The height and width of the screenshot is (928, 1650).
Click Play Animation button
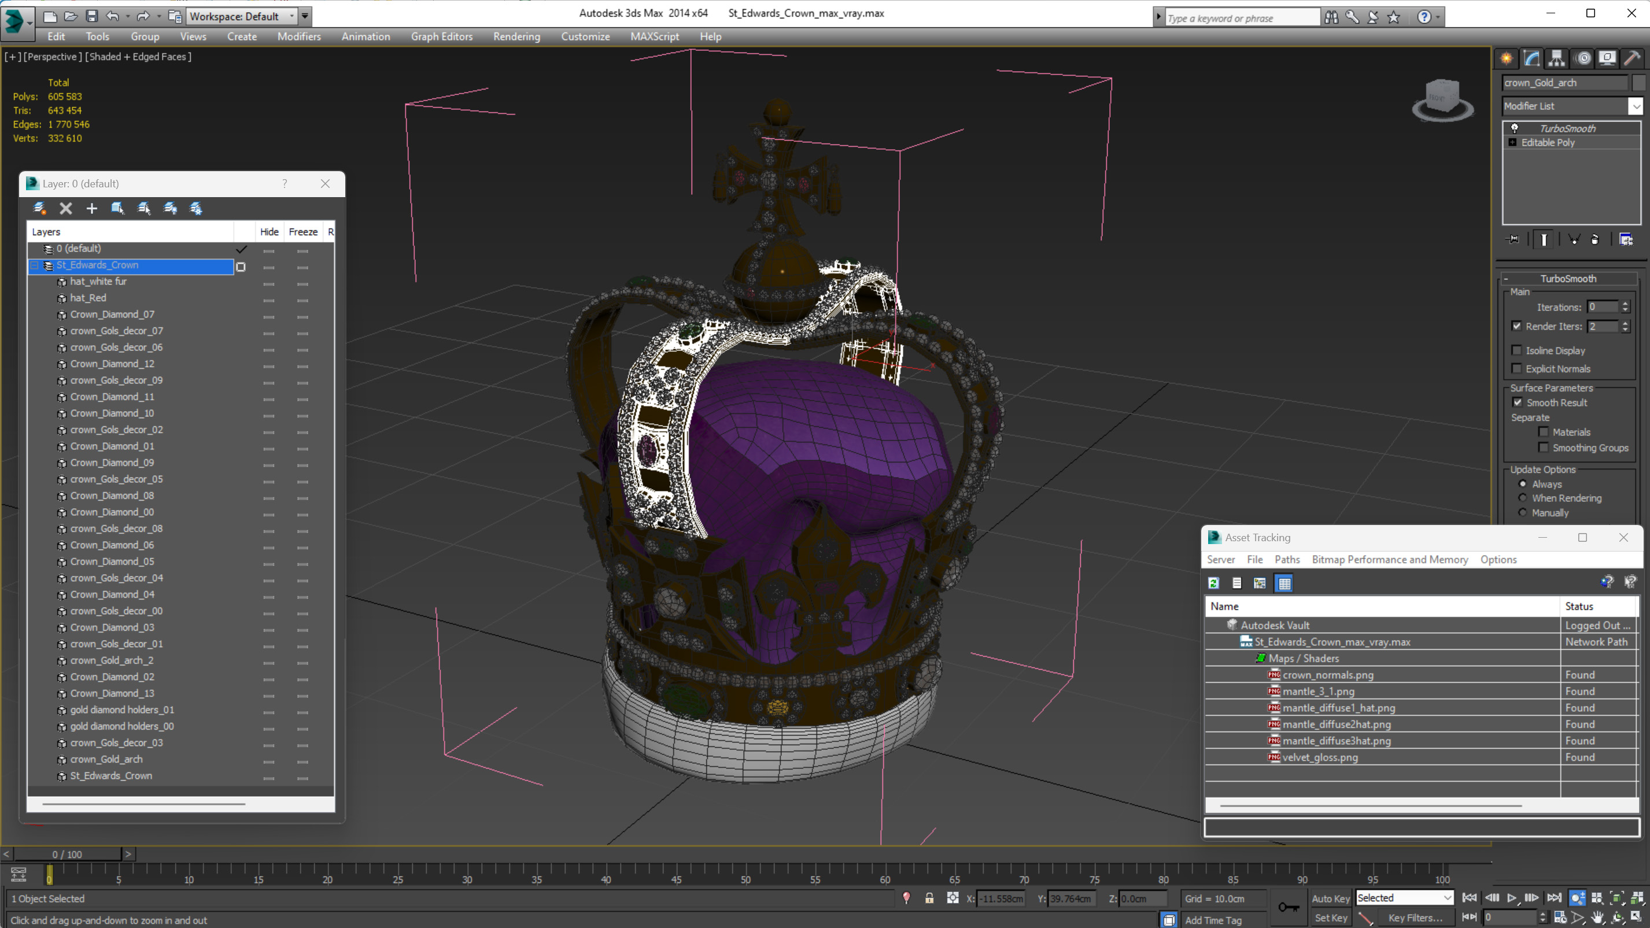click(1512, 898)
